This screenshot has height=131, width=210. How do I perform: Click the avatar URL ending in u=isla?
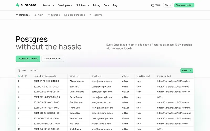(175, 124)
